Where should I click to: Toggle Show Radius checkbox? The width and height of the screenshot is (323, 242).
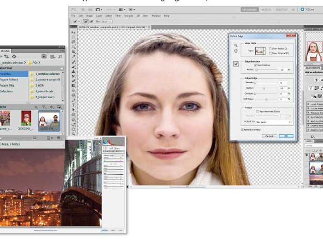pos(270,49)
